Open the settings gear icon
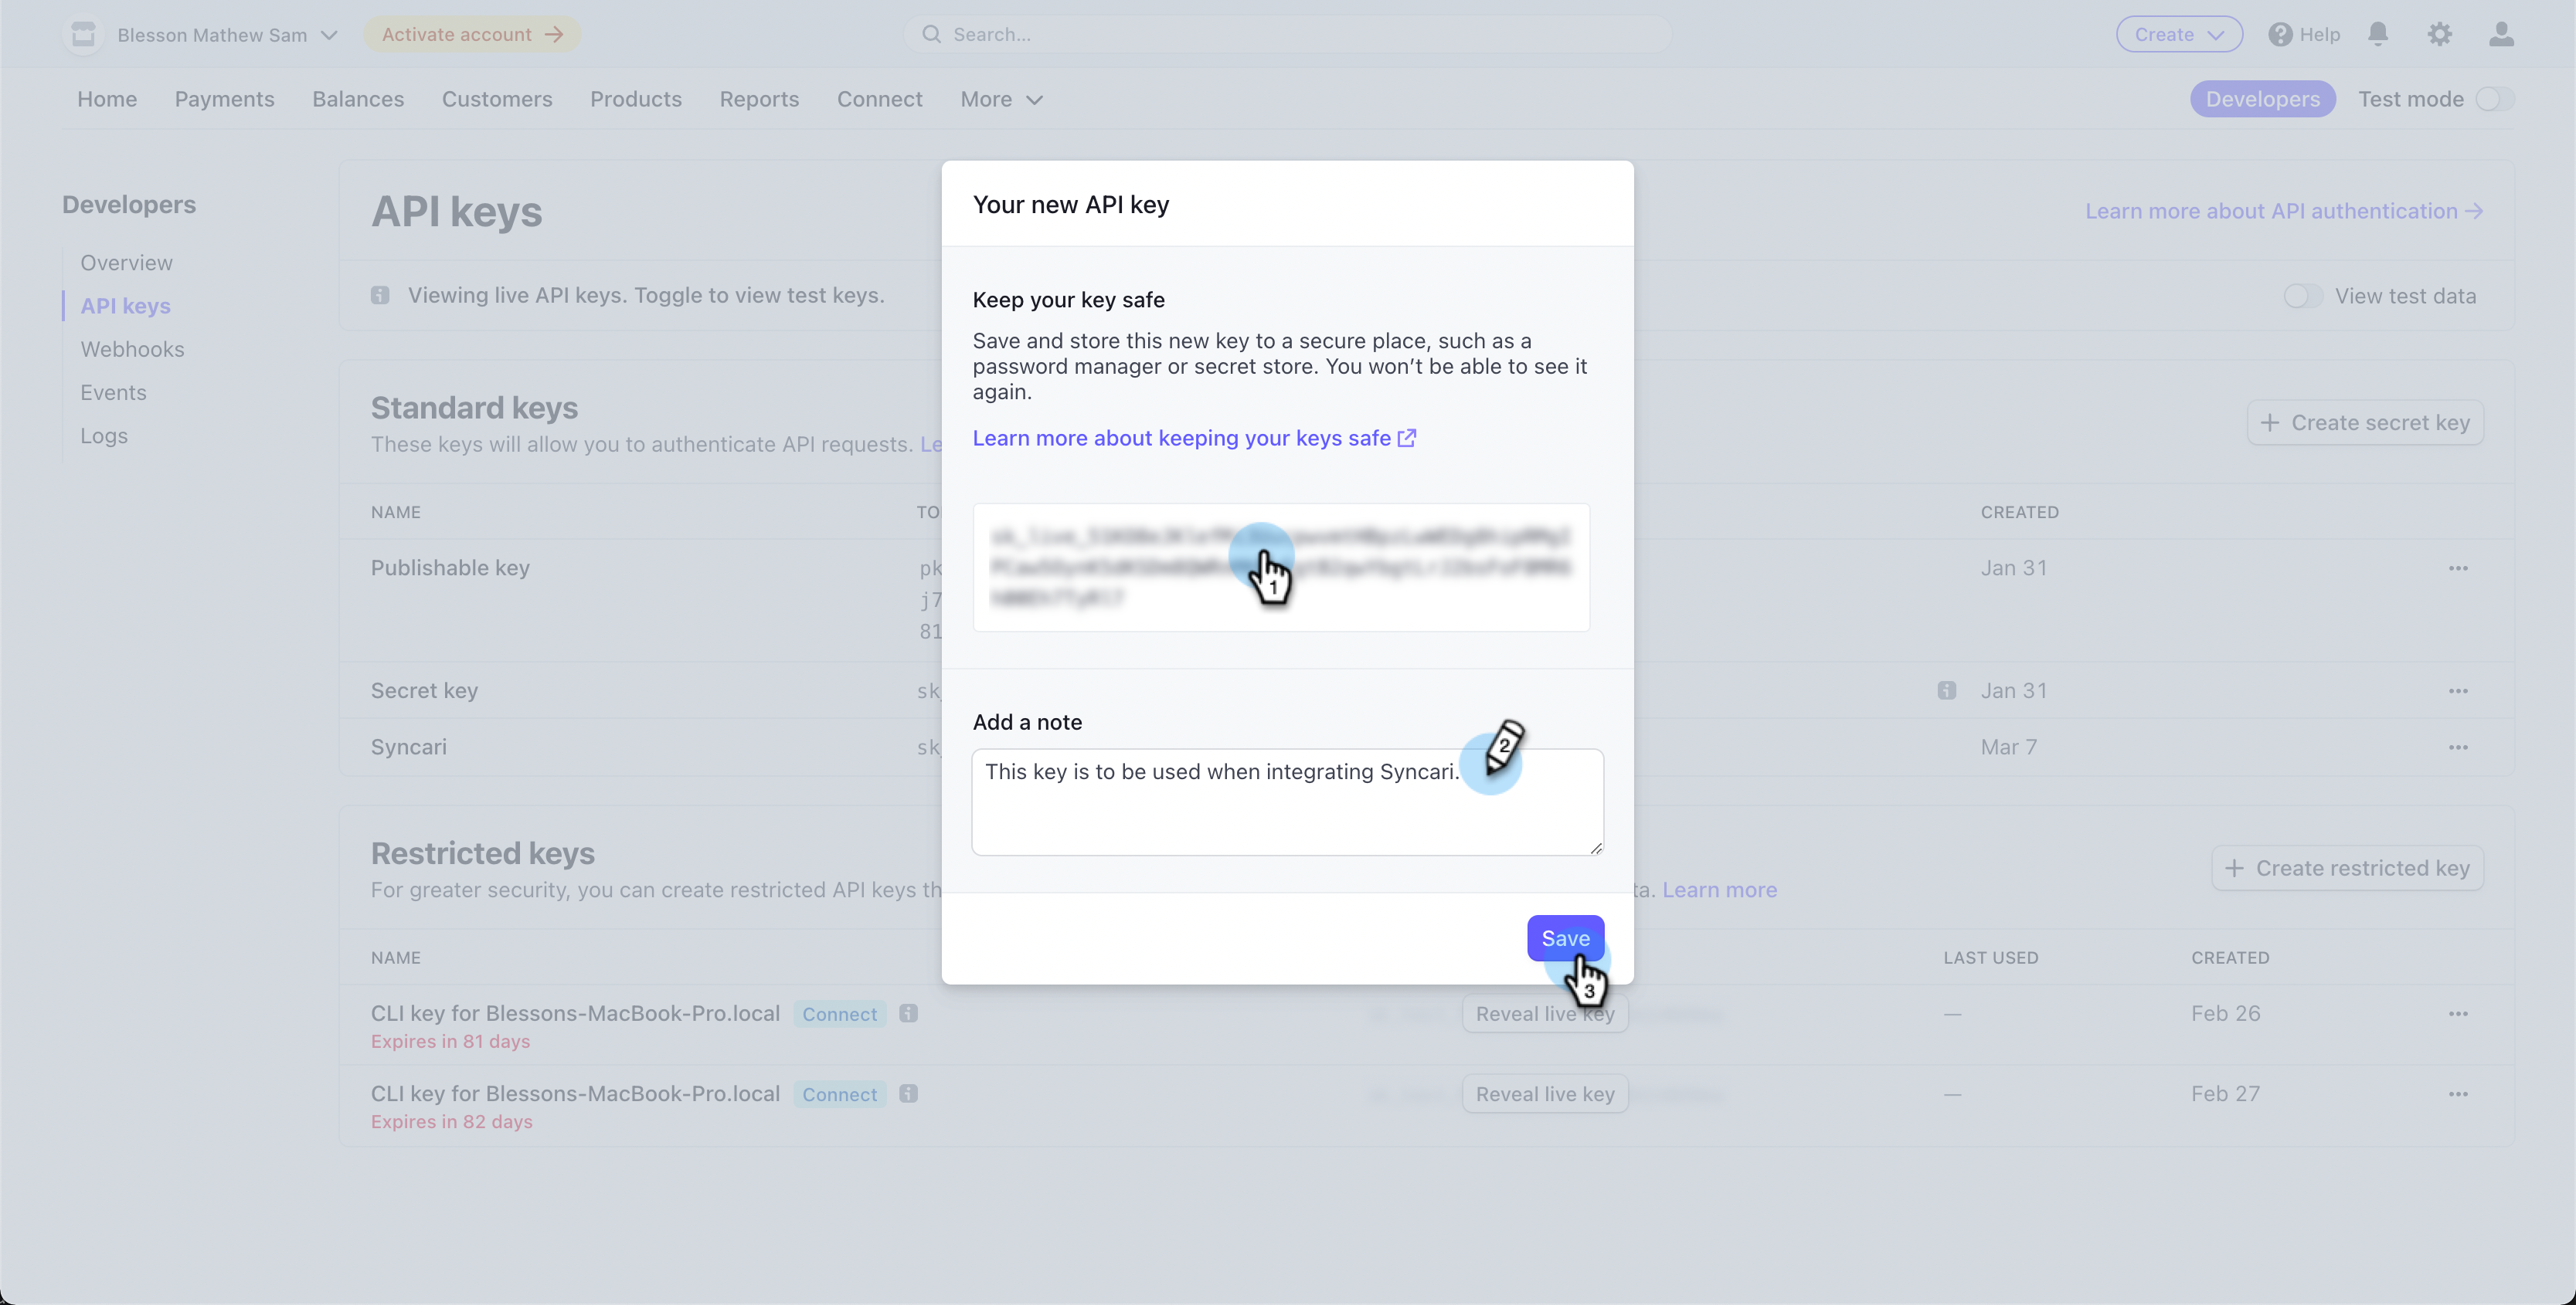The width and height of the screenshot is (2576, 1305). (x=2439, y=34)
